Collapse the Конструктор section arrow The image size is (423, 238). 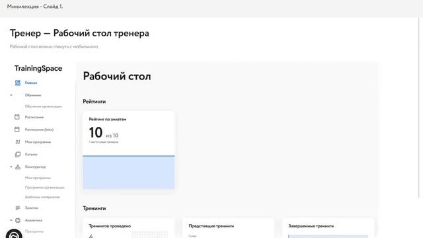(x=11, y=167)
